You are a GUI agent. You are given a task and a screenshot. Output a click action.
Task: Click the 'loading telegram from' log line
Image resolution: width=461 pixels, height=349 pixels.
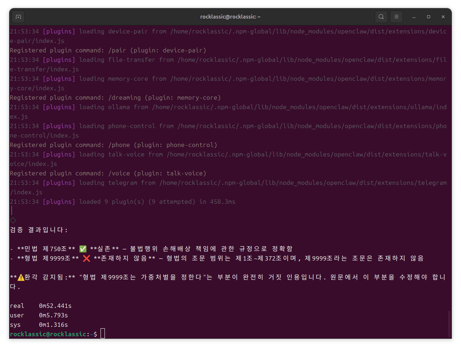coord(228,187)
